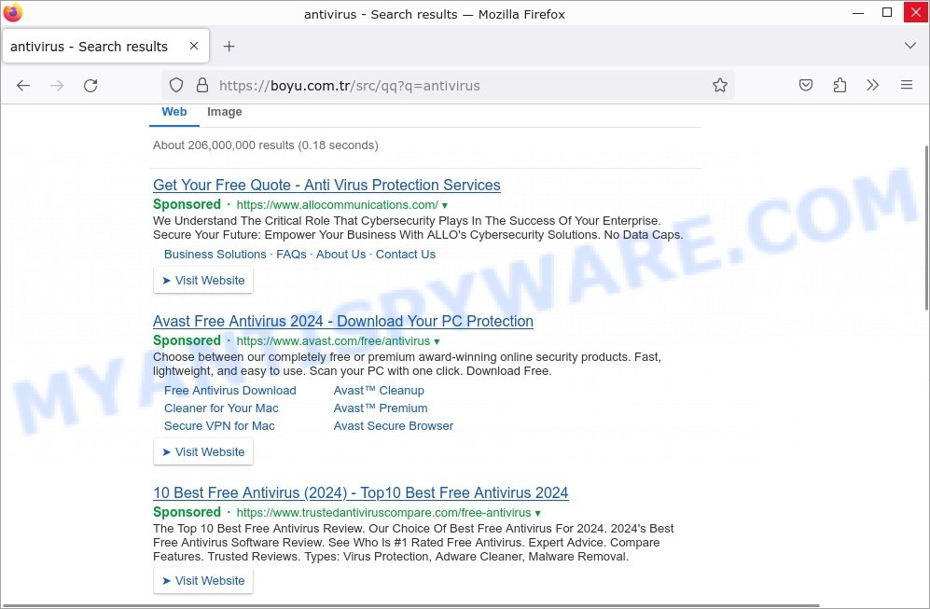Click the allocommunications.com green URL

coord(338,205)
